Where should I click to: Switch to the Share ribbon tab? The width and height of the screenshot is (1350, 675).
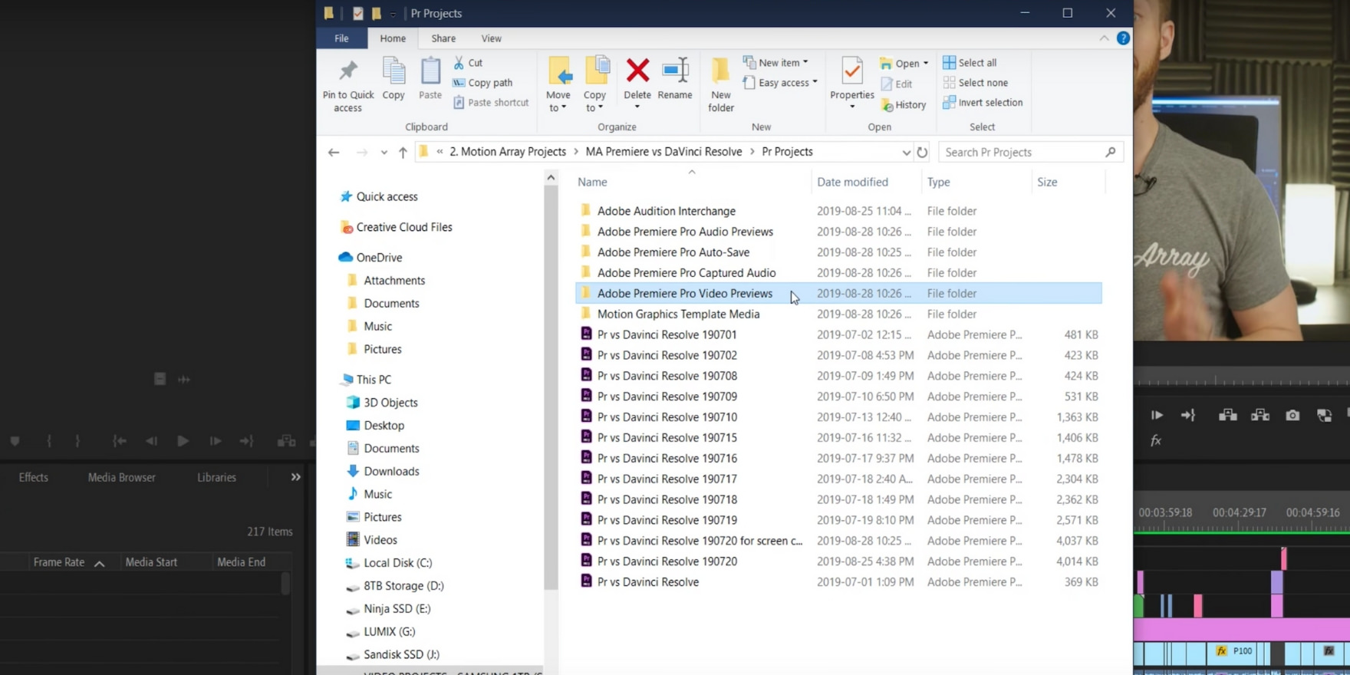tap(443, 38)
